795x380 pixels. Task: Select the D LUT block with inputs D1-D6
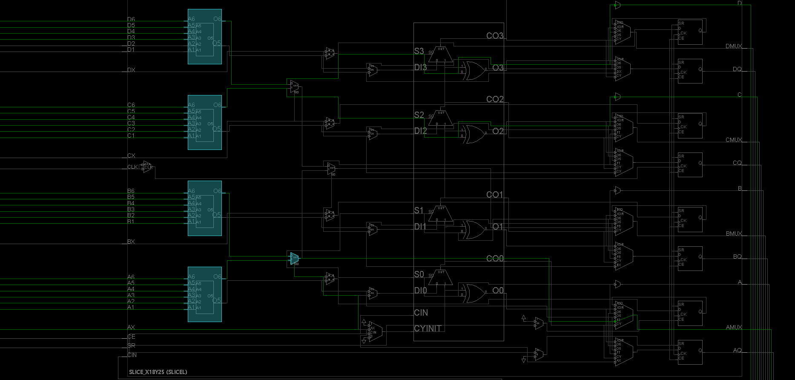tap(205, 37)
